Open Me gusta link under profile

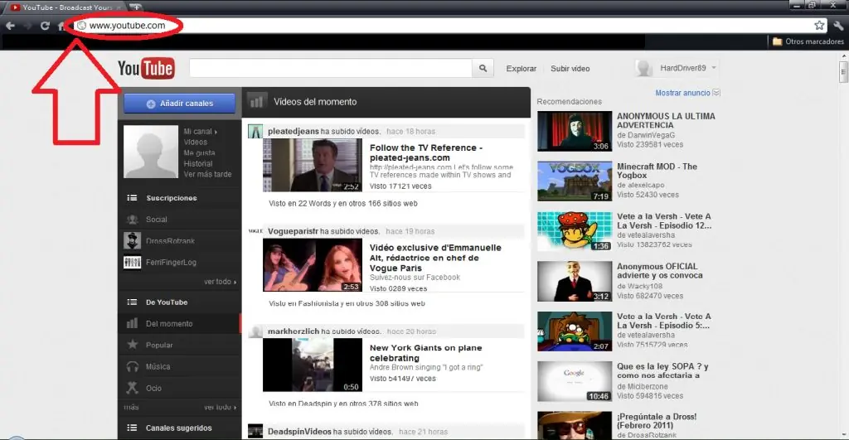pyautogui.click(x=199, y=153)
